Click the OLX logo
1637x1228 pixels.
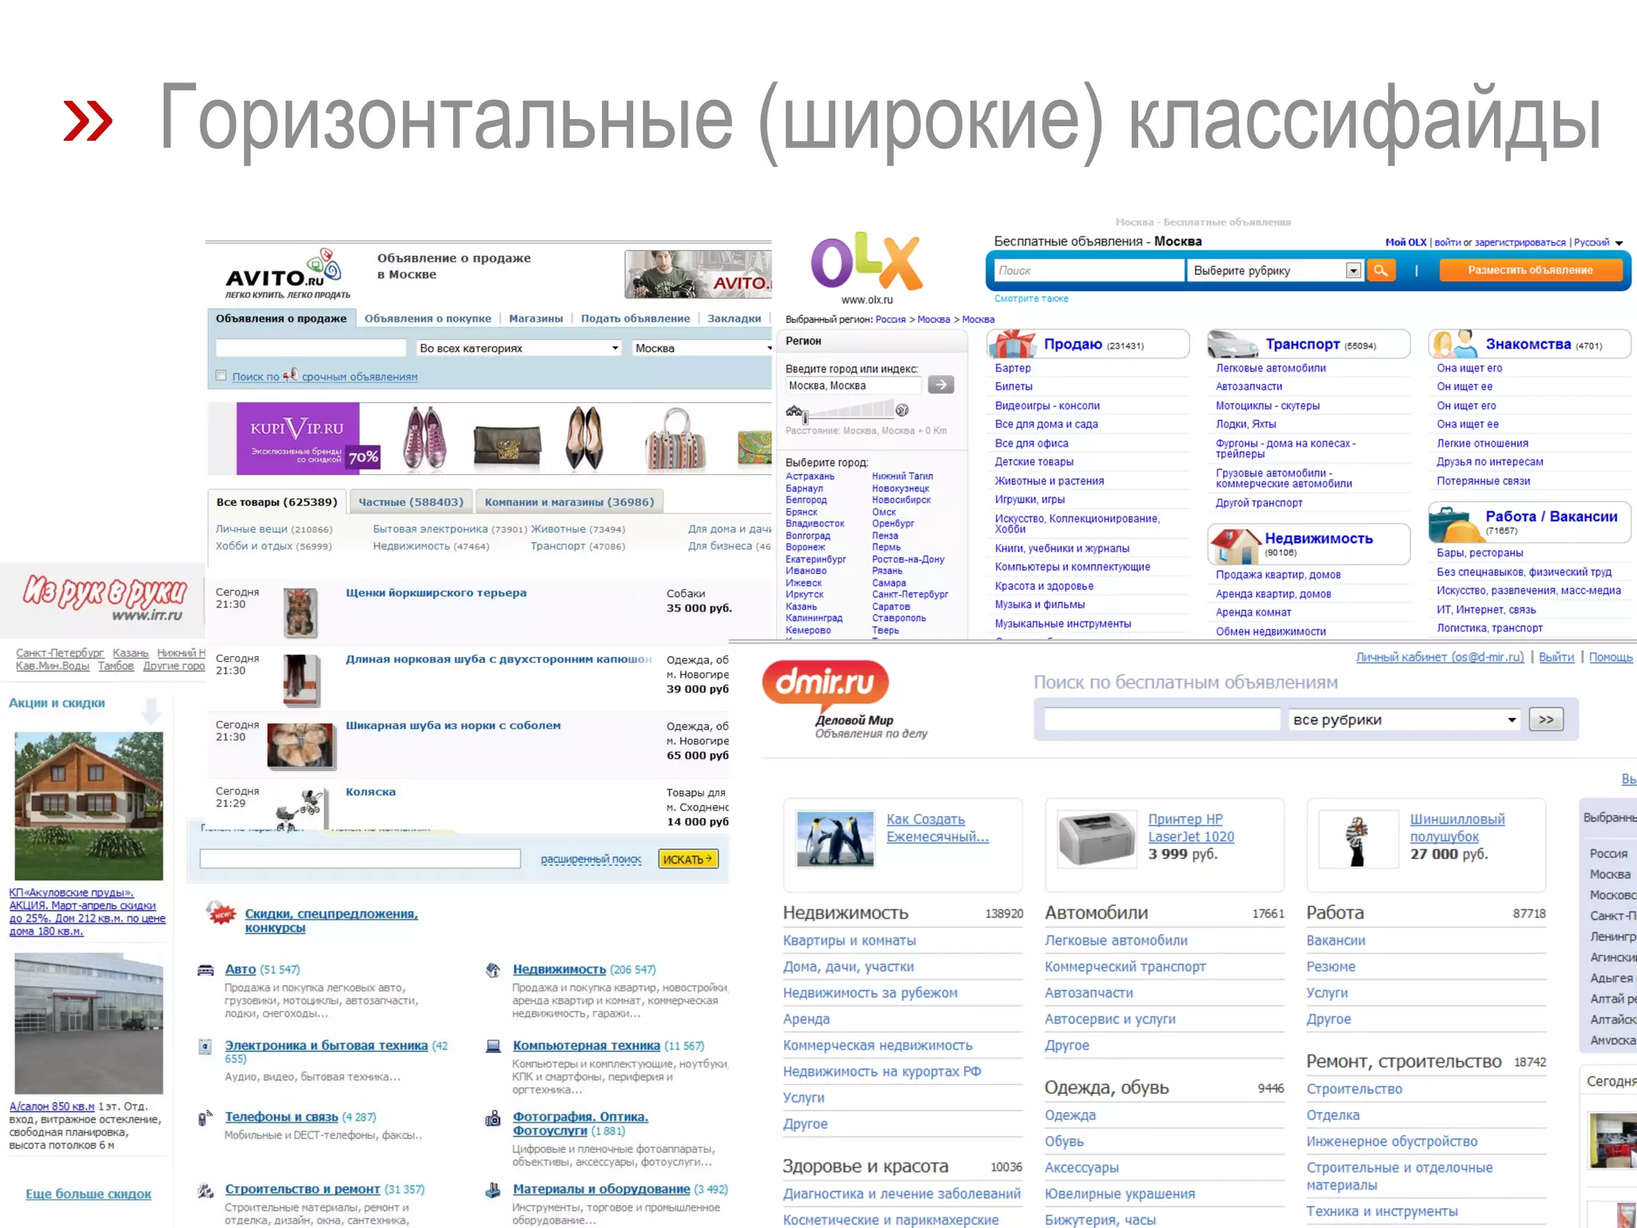(x=866, y=261)
